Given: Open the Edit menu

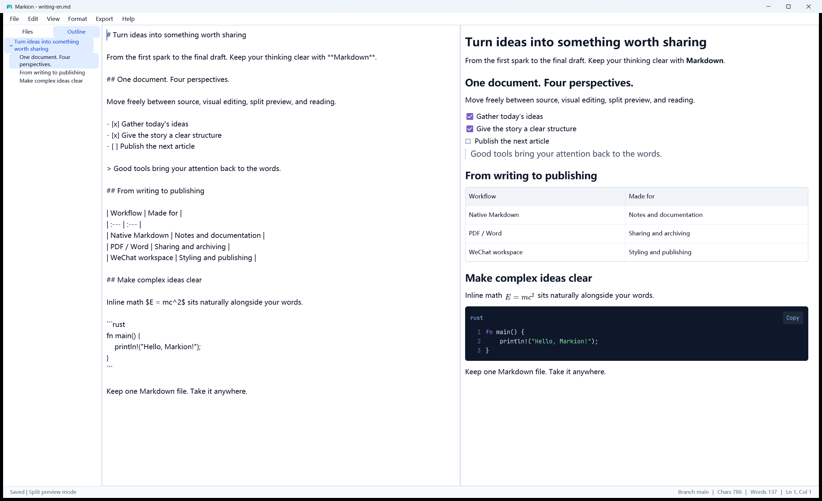Looking at the screenshot, I should click(33, 19).
